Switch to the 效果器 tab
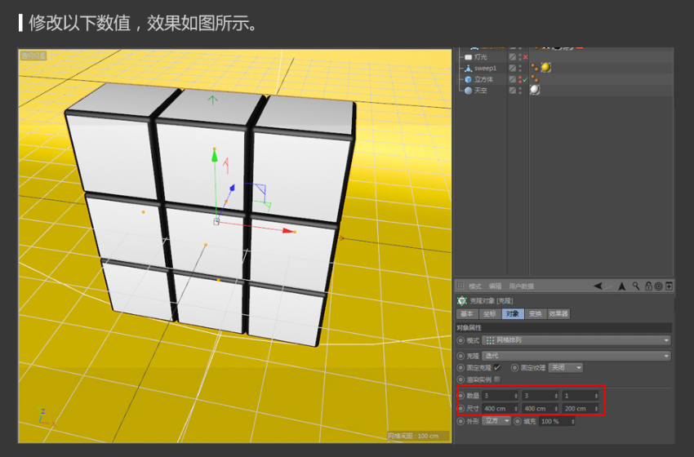694x457 pixels. coord(557,313)
